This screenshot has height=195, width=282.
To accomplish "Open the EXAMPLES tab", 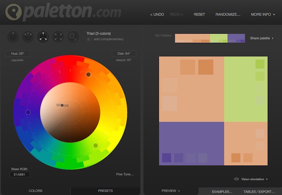I will click(x=222, y=192).
